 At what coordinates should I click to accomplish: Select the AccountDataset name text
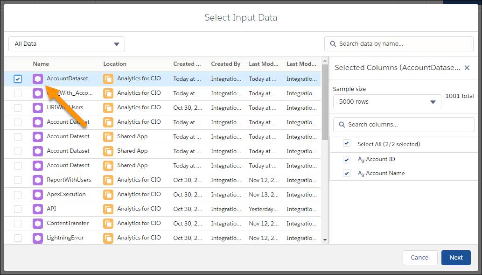pos(67,78)
